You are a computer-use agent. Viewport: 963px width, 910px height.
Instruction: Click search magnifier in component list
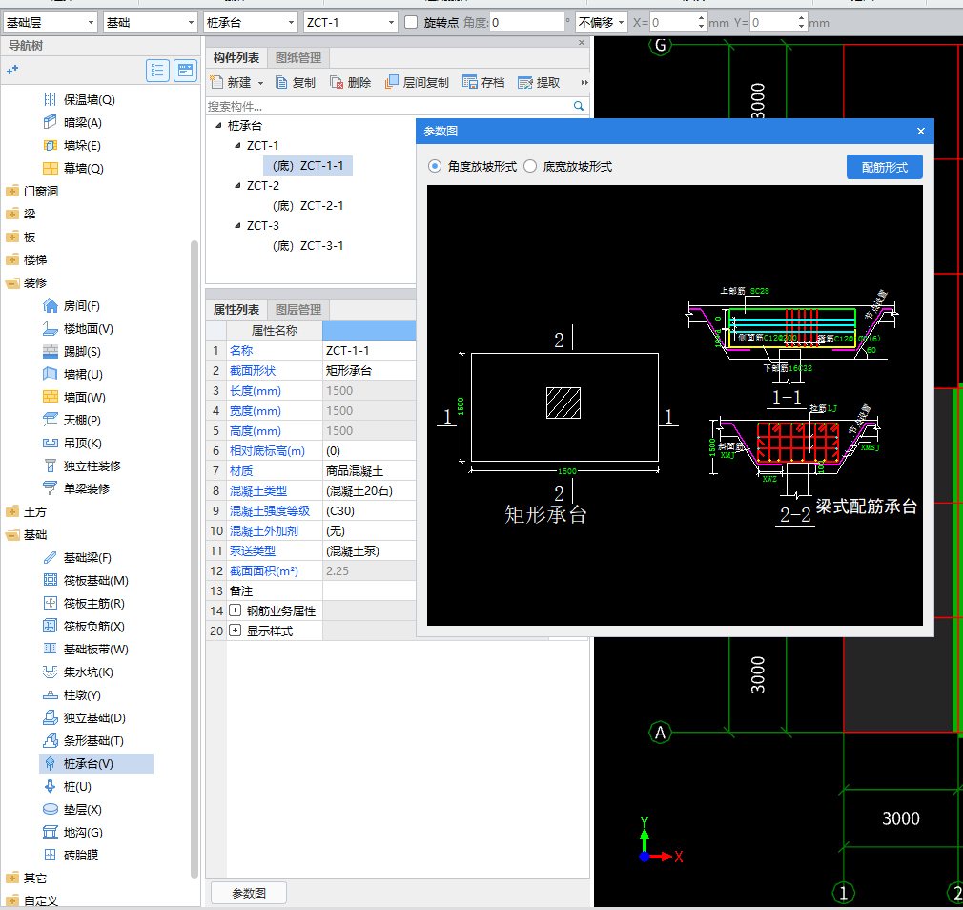578,106
